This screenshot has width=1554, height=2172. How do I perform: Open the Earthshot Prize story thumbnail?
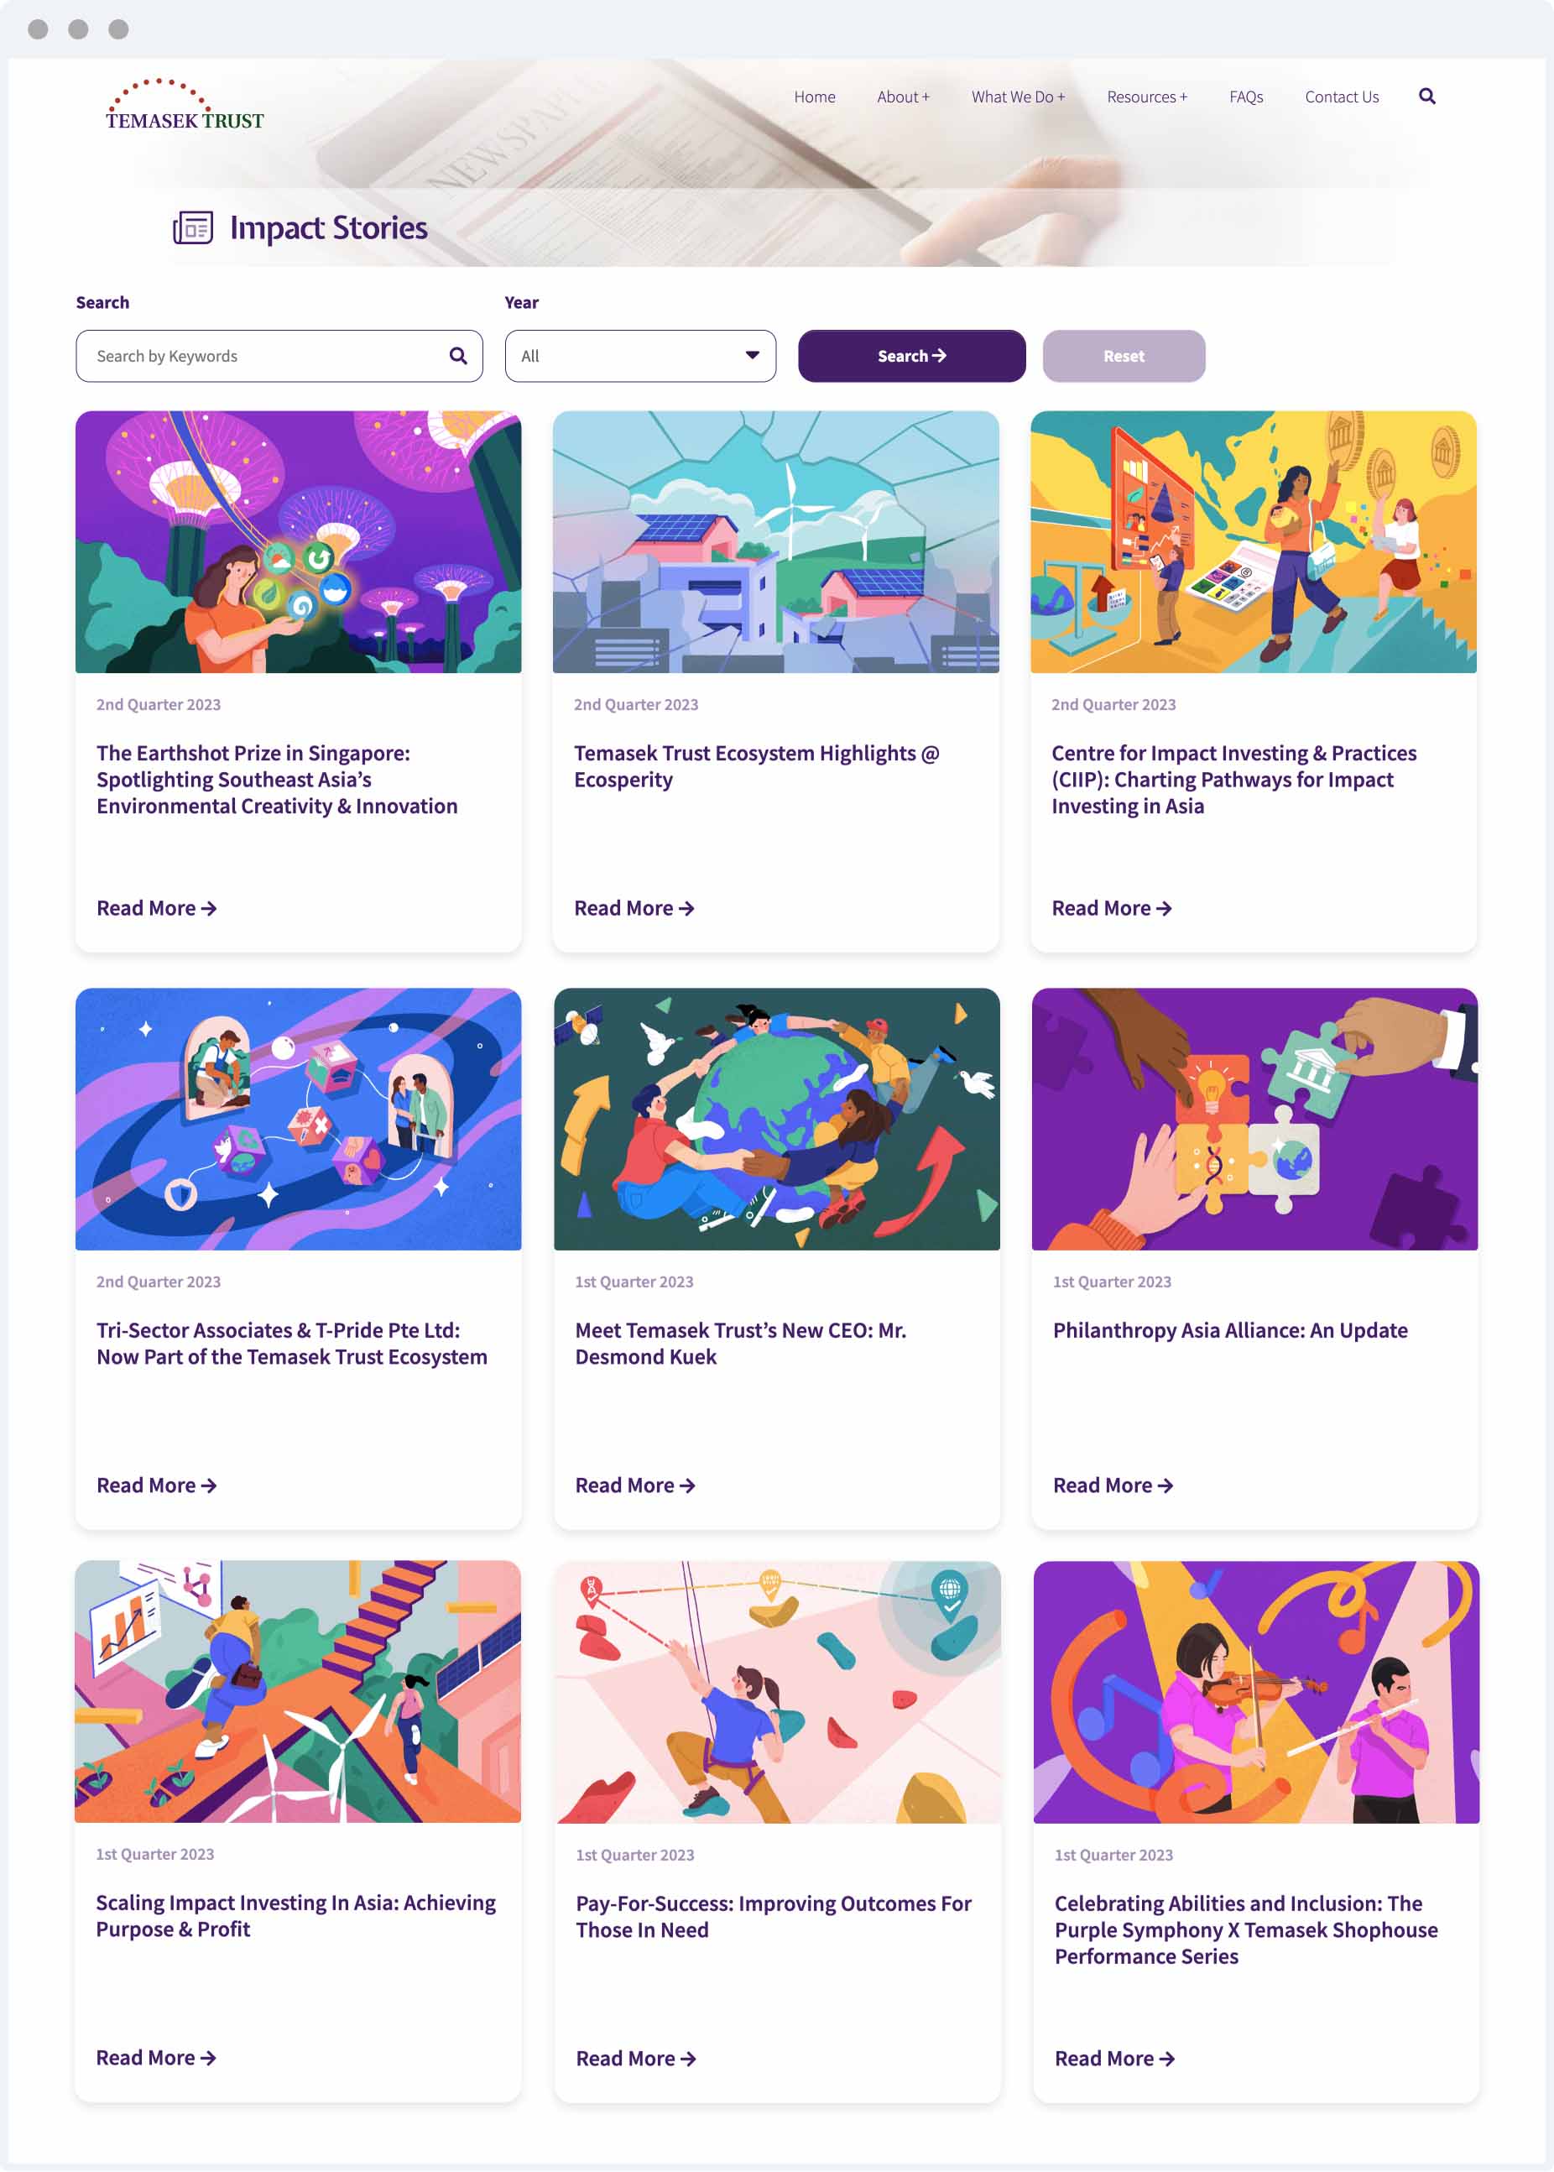click(x=299, y=541)
